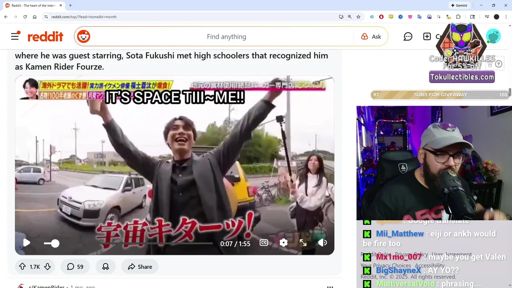Image resolution: width=512 pixels, height=288 pixels.
Task: Open the media controls music-note icon
Action: click(487, 17)
